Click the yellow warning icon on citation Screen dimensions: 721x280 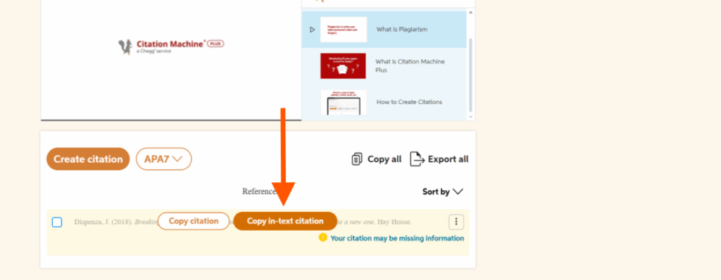322,238
